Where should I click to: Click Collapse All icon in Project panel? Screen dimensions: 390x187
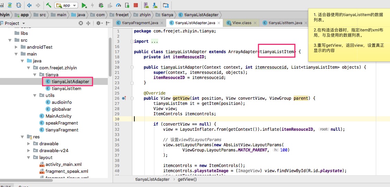coord(88,23)
